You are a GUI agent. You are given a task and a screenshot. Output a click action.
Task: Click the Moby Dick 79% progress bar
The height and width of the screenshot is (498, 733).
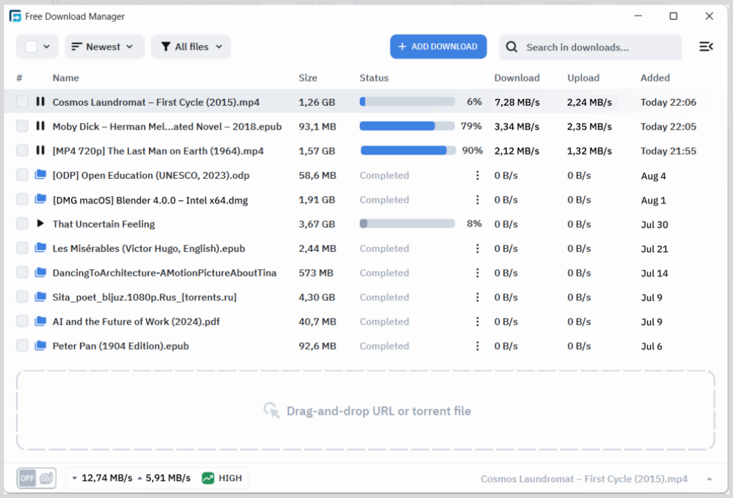point(407,126)
